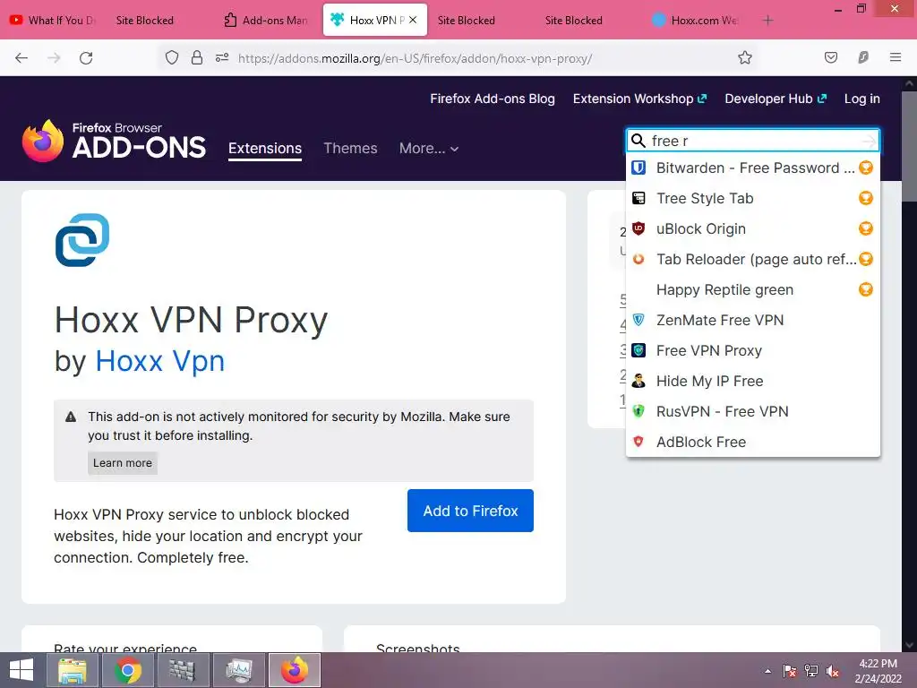Open File Explorer from the taskbar

pos(73,670)
